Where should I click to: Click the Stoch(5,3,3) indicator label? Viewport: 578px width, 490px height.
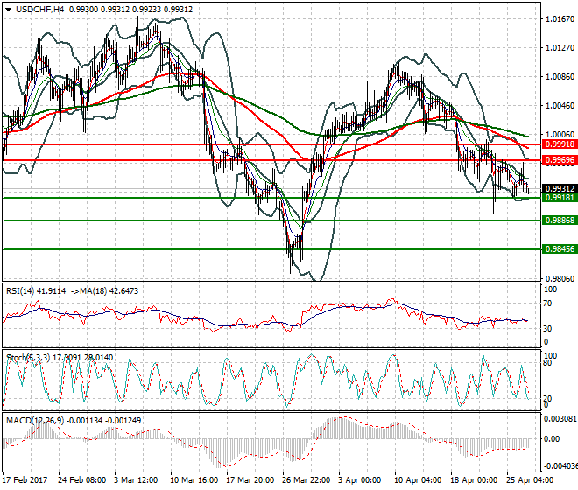tap(28, 357)
